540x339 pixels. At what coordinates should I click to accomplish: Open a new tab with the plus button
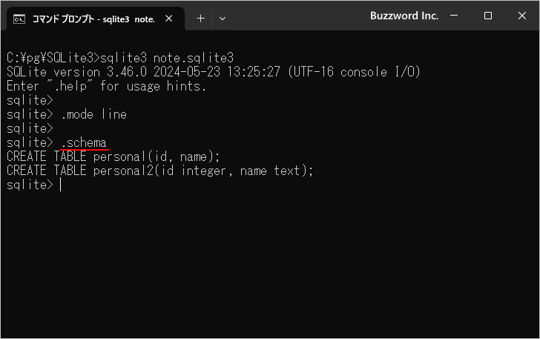(200, 19)
